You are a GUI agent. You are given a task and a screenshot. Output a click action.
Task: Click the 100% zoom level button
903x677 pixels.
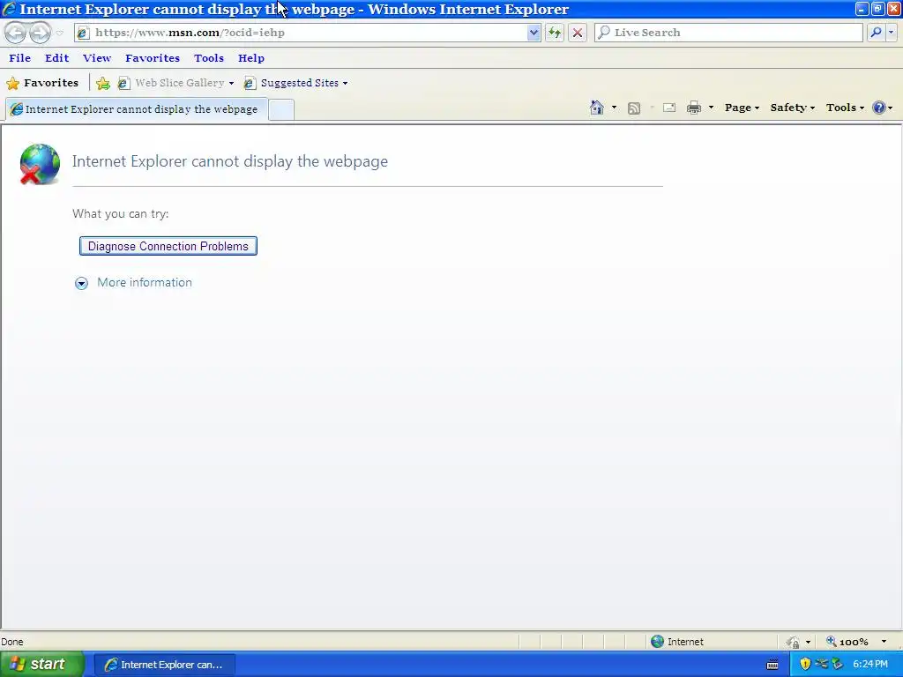pos(847,642)
